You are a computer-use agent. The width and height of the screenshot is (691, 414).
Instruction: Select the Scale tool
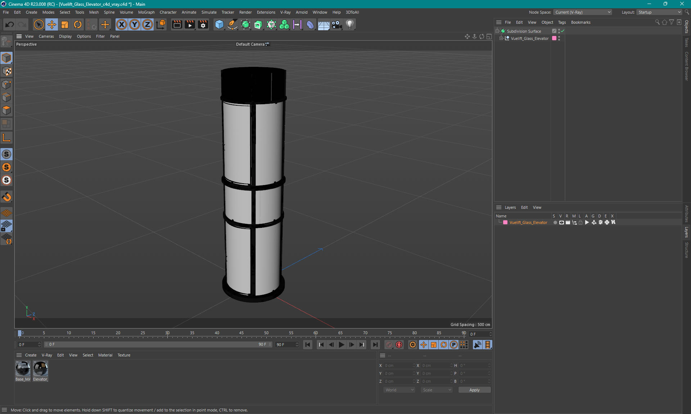click(65, 24)
